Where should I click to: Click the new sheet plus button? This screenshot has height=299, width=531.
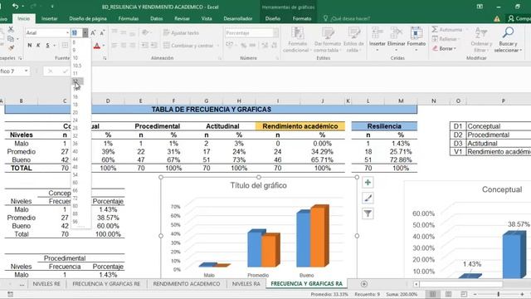[364, 284]
